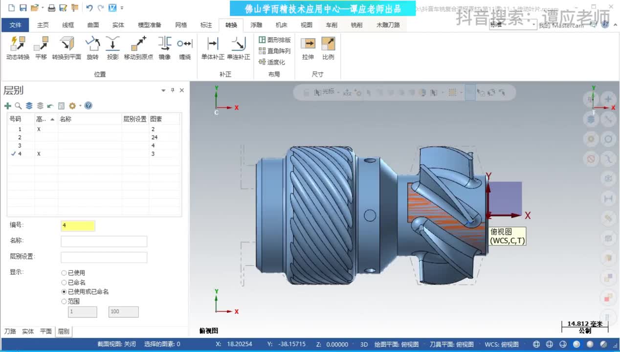
Task: Click the 层别设置 (Level set) input field
Action: click(104, 257)
